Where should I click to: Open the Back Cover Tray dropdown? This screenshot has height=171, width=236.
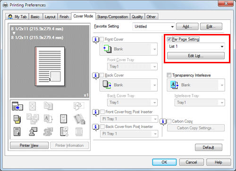132,103
